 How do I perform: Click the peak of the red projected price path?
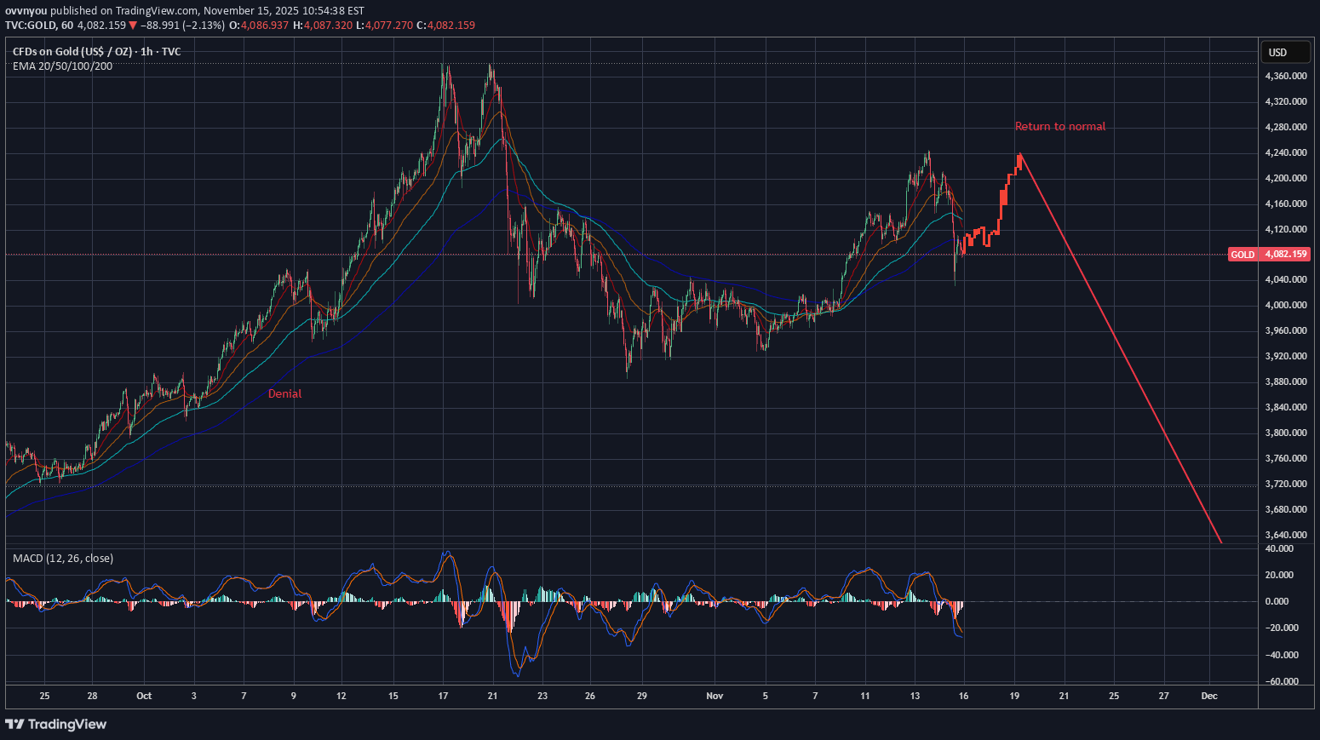pos(1019,154)
